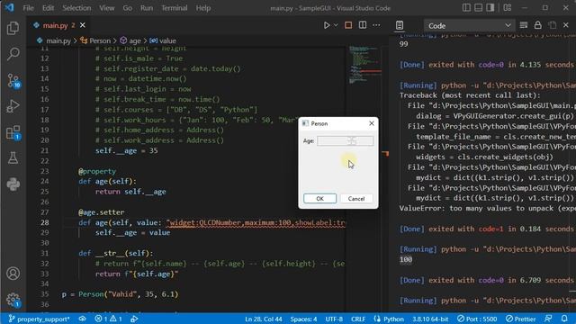Toggle primary side bar layout
The height and width of the screenshot is (324, 576).
(x=466, y=8)
